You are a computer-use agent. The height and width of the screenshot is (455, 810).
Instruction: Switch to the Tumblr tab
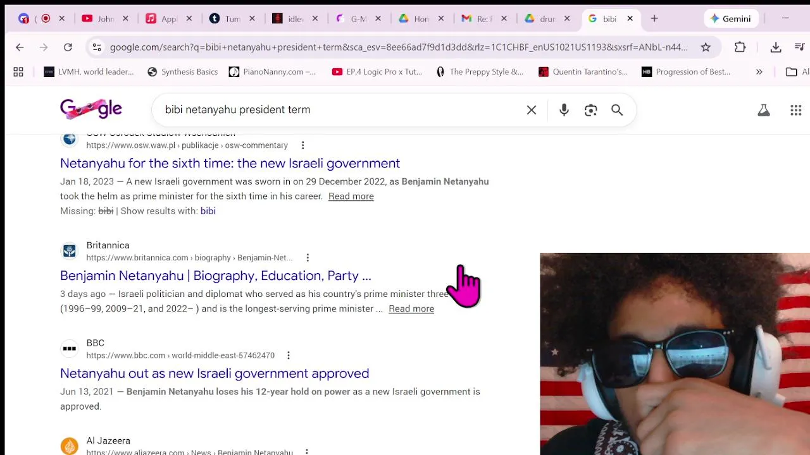[x=232, y=19]
